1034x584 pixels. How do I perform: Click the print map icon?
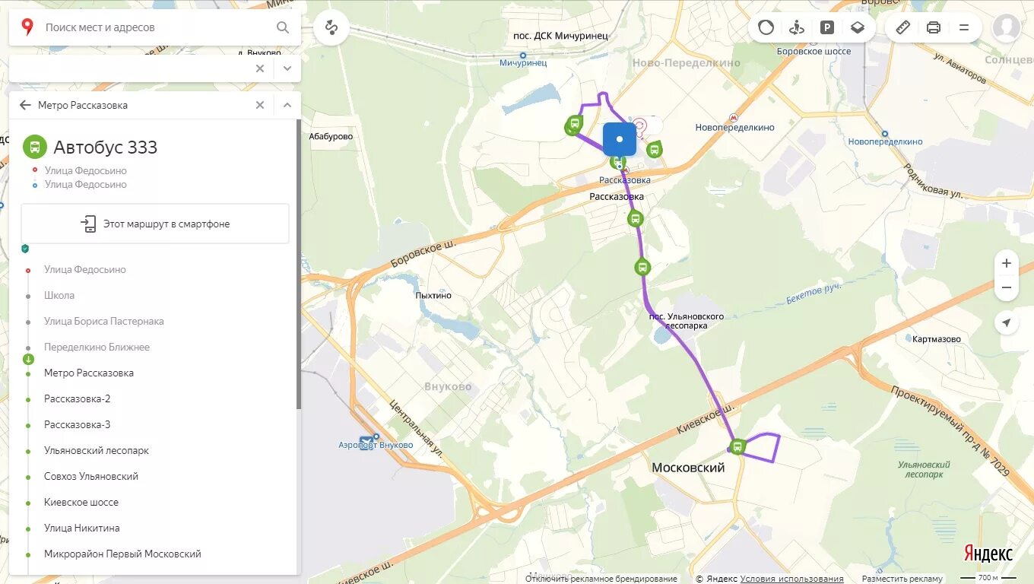[934, 27]
